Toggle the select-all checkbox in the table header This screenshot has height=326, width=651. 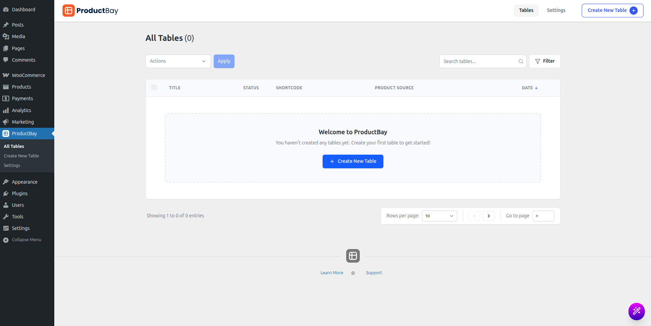coord(154,88)
